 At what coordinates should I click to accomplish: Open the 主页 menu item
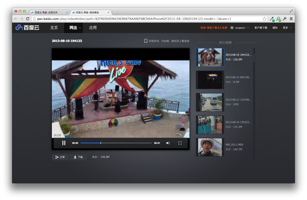(54, 28)
